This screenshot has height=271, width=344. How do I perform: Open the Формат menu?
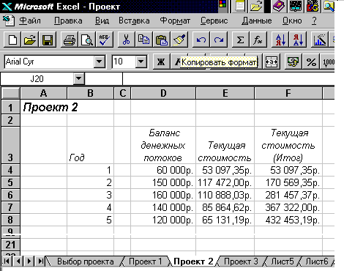click(175, 21)
